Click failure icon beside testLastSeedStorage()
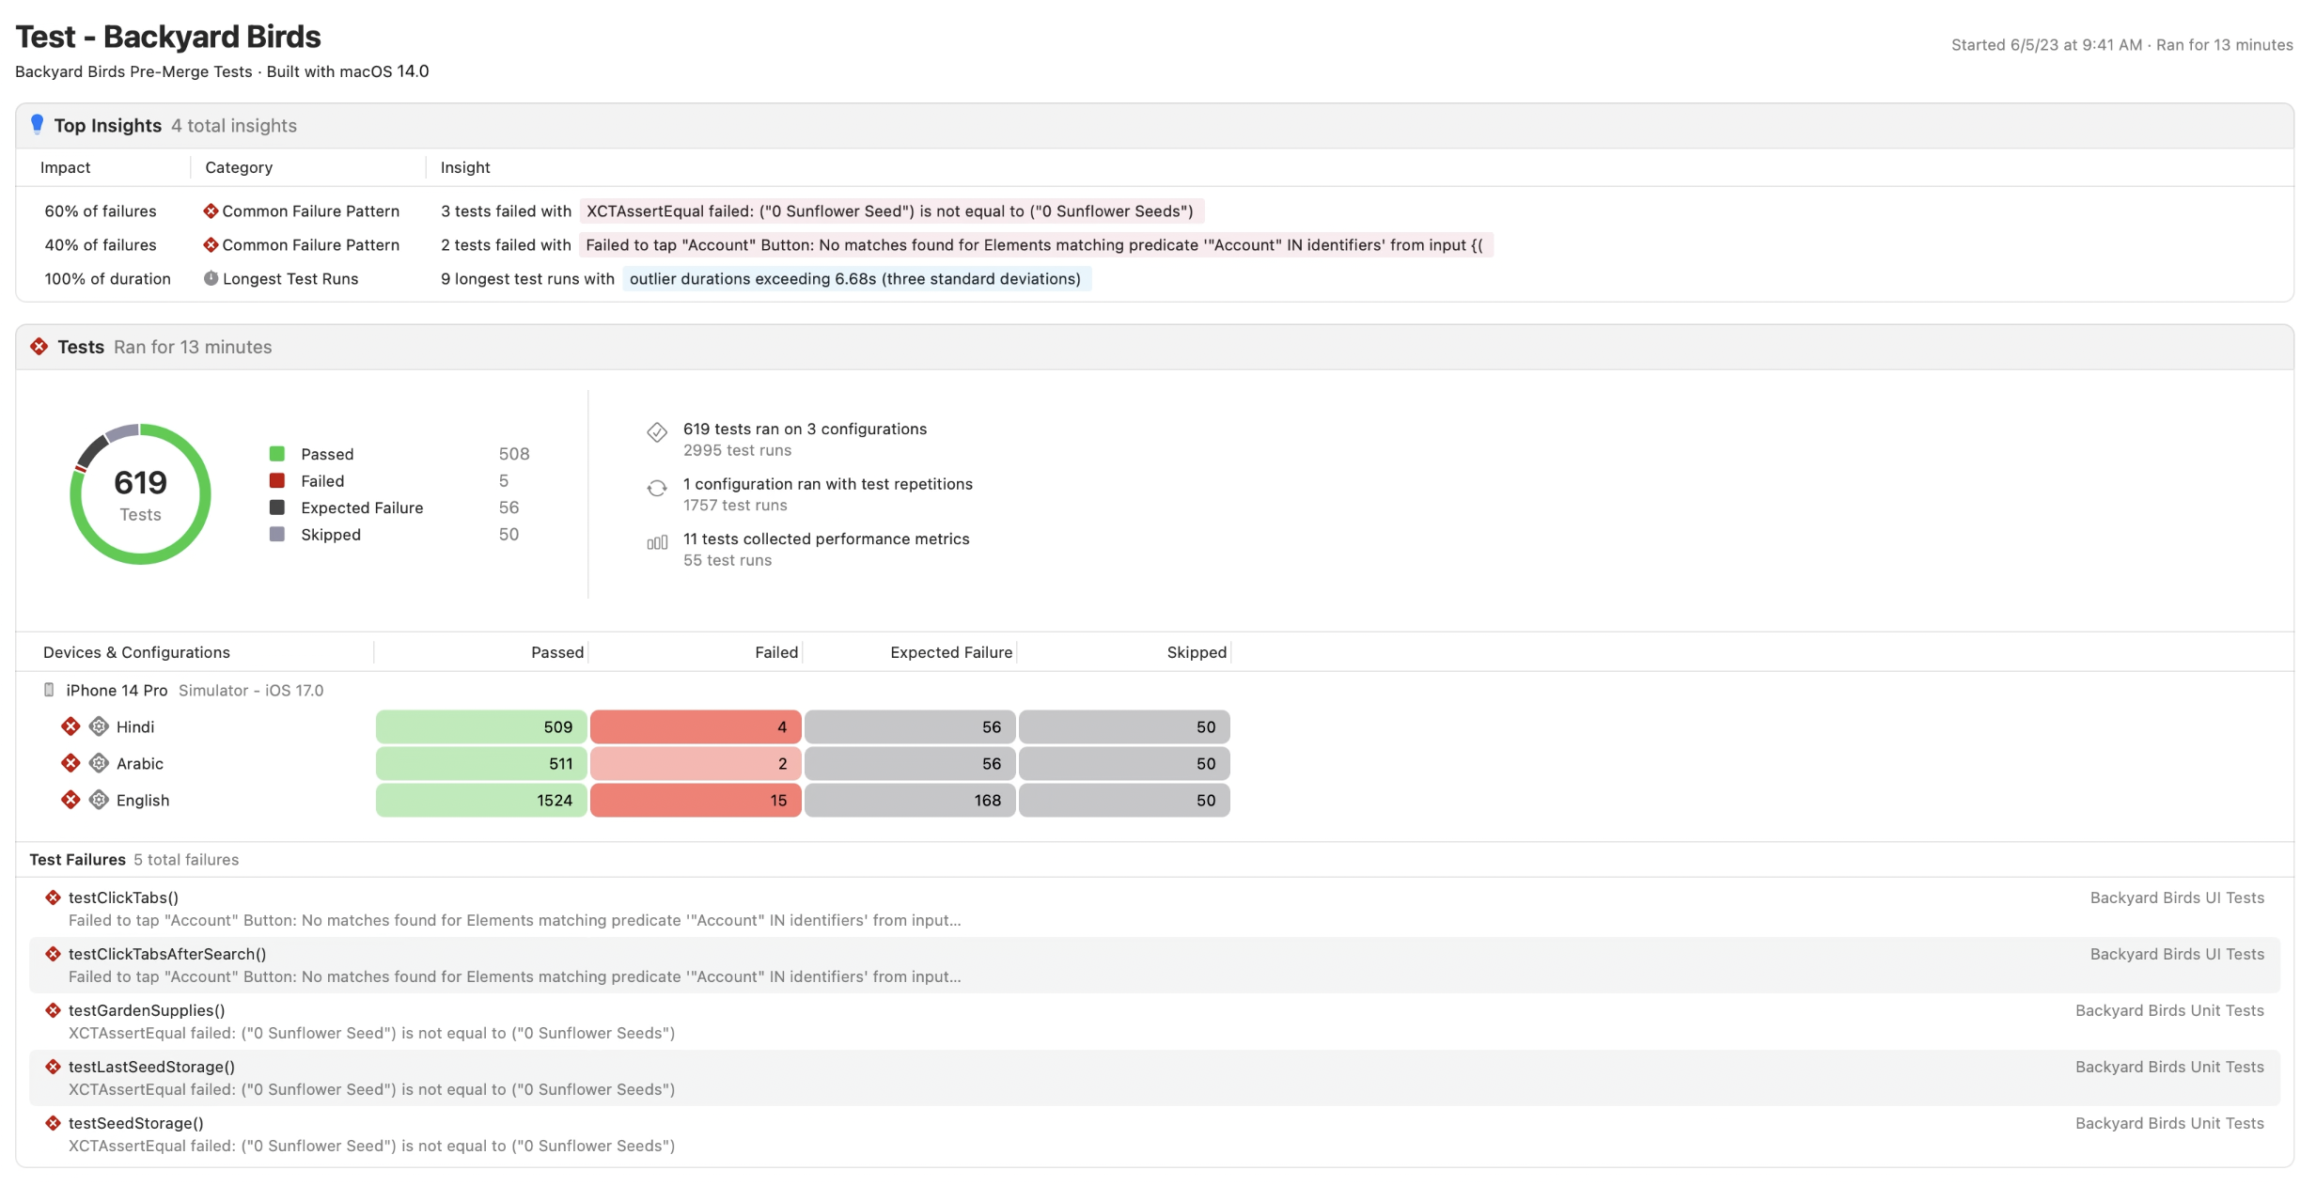The height and width of the screenshot is (1186, 2316). 53,1067
